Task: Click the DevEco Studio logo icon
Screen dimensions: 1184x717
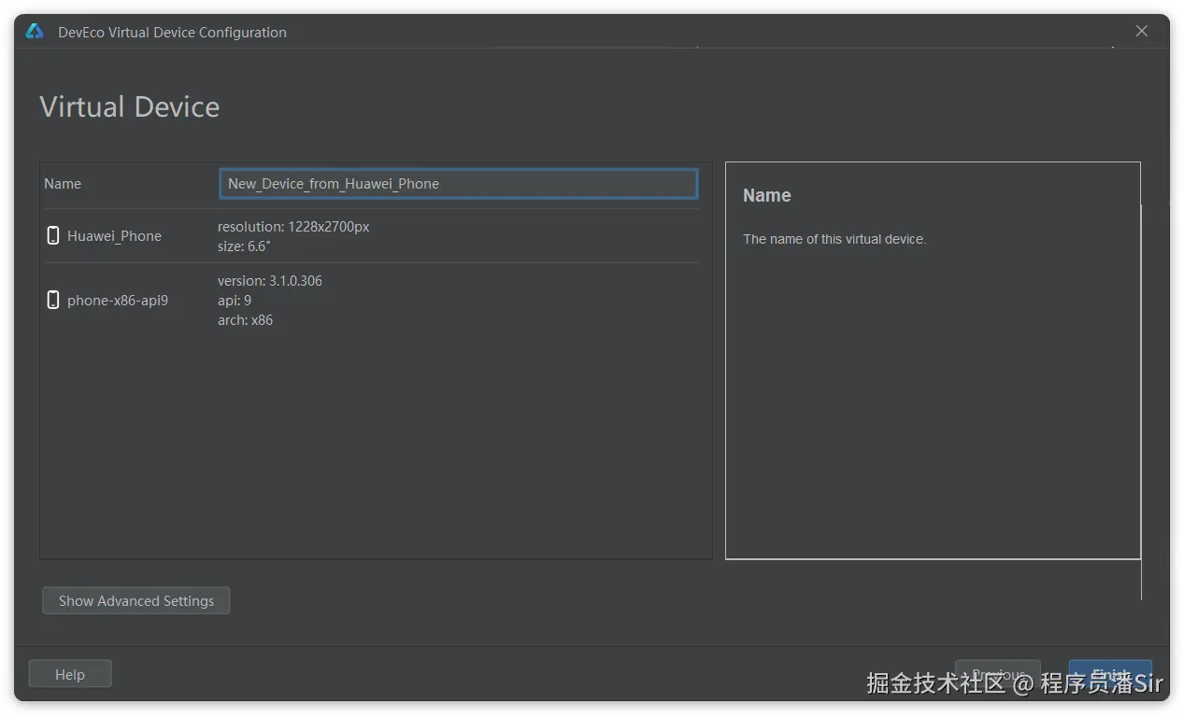Action: (35, 32)
